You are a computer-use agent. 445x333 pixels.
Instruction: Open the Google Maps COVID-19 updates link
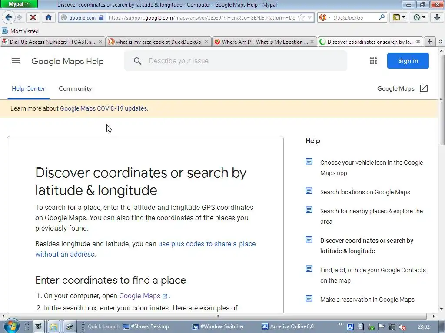(x=103, y=108)
